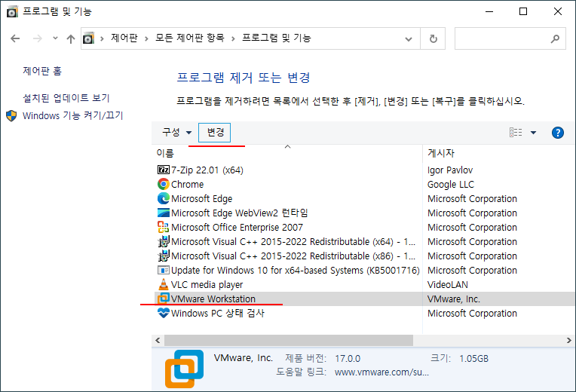The width and height of the screenshot is (576, 392).
Task: Expand chevron before 제어판 breadcrumb
Action: 102,38
